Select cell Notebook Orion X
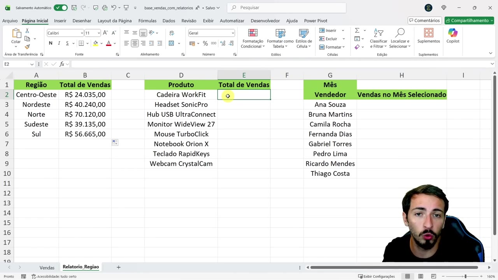 (181, 144)
